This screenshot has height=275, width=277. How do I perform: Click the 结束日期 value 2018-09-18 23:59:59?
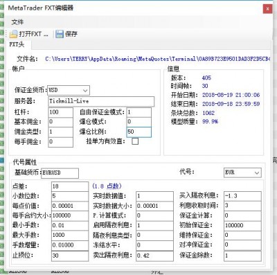pos(231,104)
